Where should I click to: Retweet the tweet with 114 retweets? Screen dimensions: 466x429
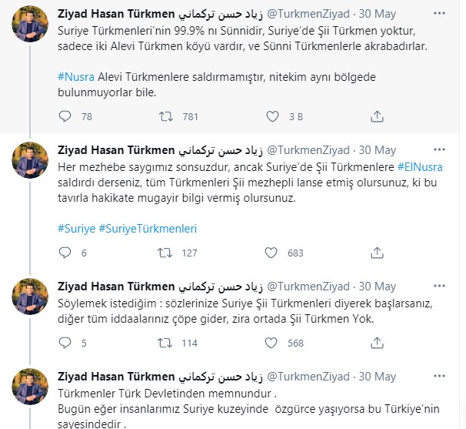[165, 344]
